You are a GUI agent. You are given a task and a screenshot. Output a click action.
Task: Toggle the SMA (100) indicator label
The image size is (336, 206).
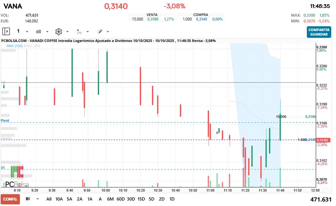[x=14, y=46]
